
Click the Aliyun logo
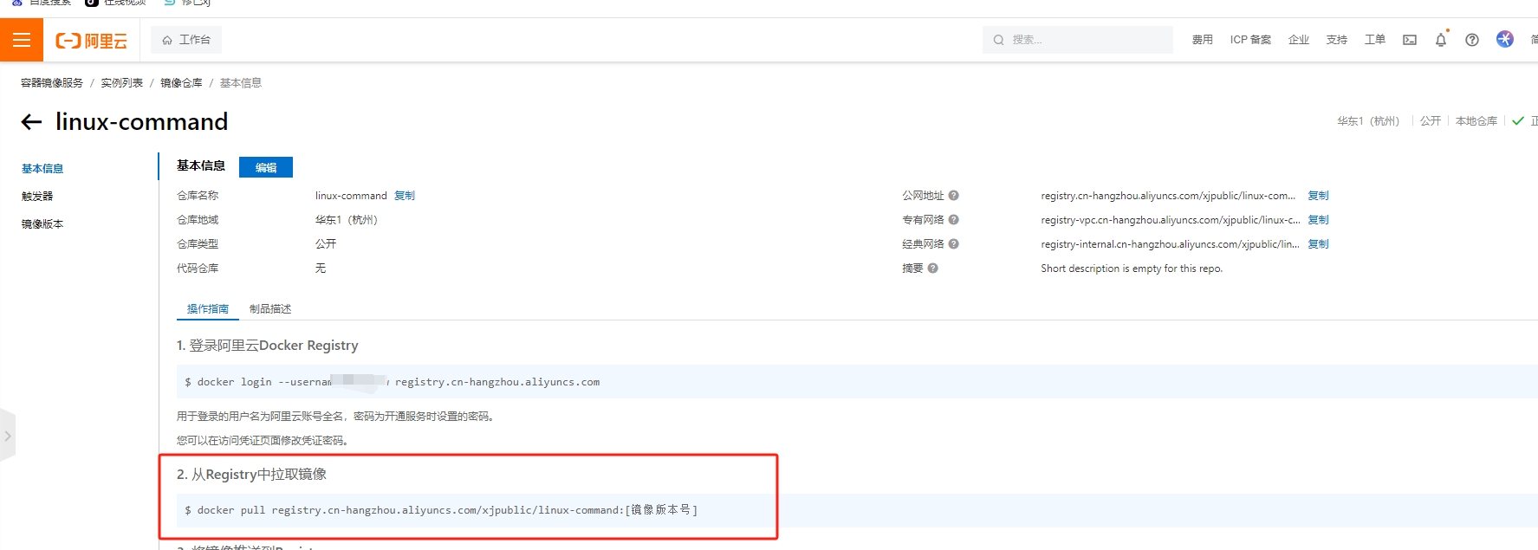(x=91, y=41)
